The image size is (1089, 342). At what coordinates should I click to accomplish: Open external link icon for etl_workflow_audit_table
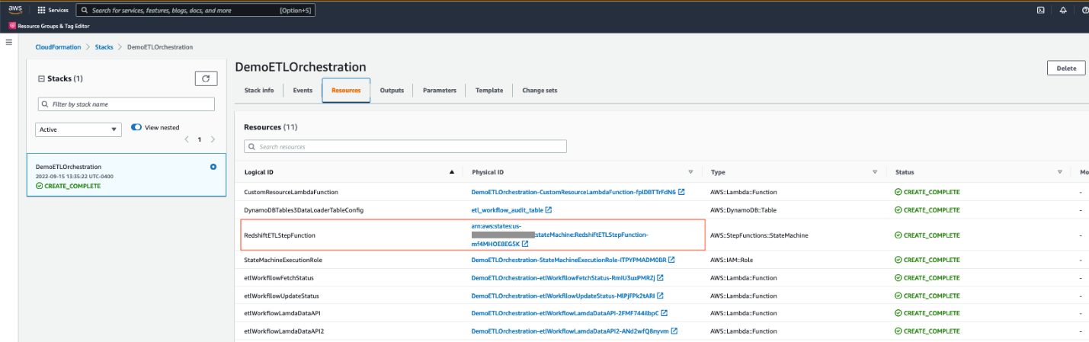(549, 209)
